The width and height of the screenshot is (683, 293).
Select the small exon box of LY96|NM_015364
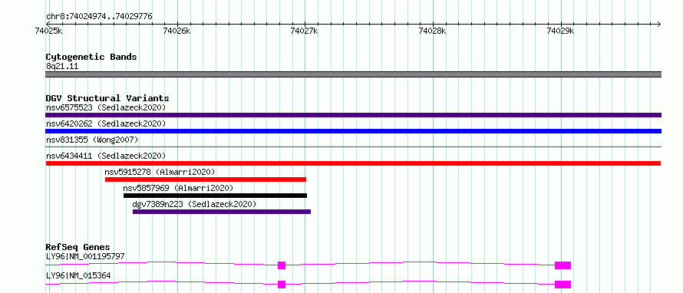pos(282,285)
